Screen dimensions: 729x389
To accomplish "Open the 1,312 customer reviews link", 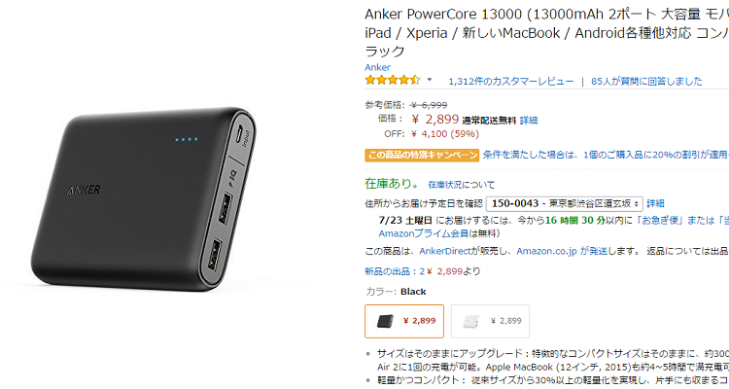I will [511, 82].
